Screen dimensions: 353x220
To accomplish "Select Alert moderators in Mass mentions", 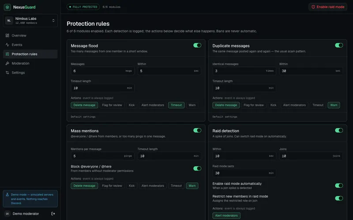I will pyautogui.click(x=153, y=186).
